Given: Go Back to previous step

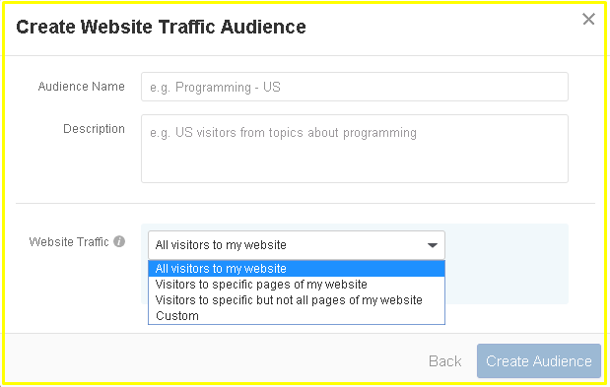Looking at the screenshot, I should tap(445, 361).
